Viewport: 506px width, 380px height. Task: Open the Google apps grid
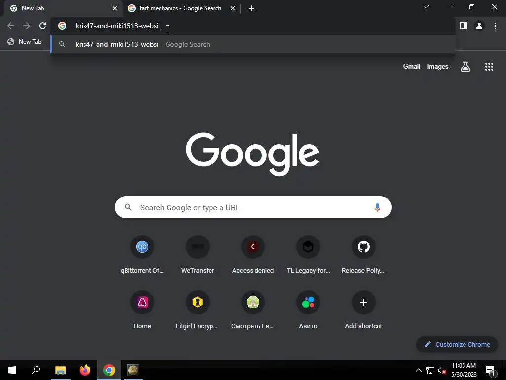(x=489, y=67)
